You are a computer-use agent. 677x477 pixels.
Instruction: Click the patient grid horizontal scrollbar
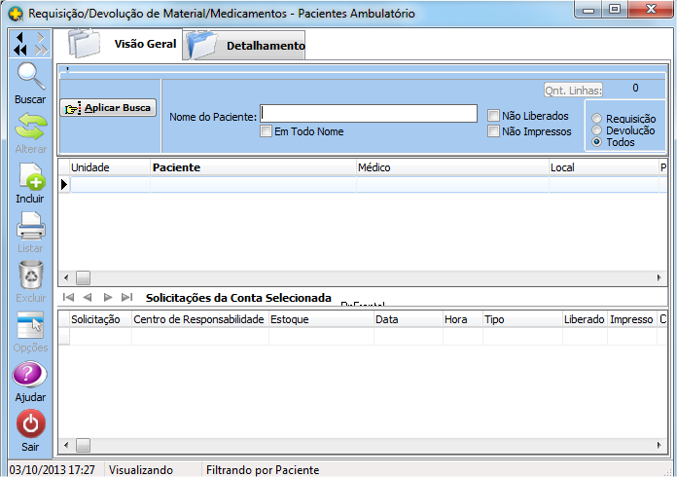coord(370,277)
